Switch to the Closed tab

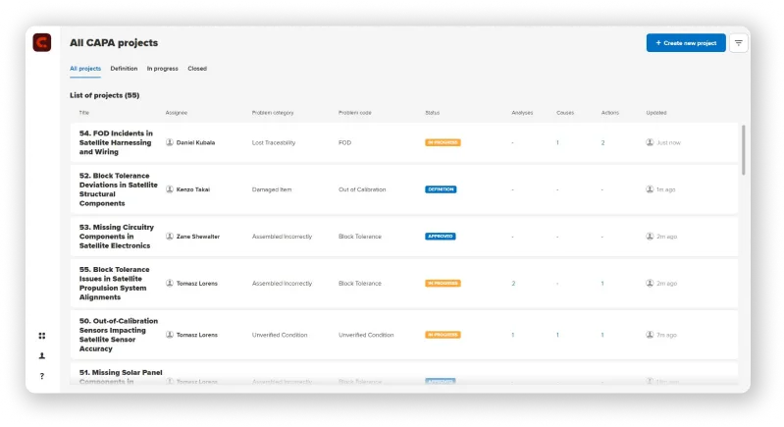click(x=197, y=69)
